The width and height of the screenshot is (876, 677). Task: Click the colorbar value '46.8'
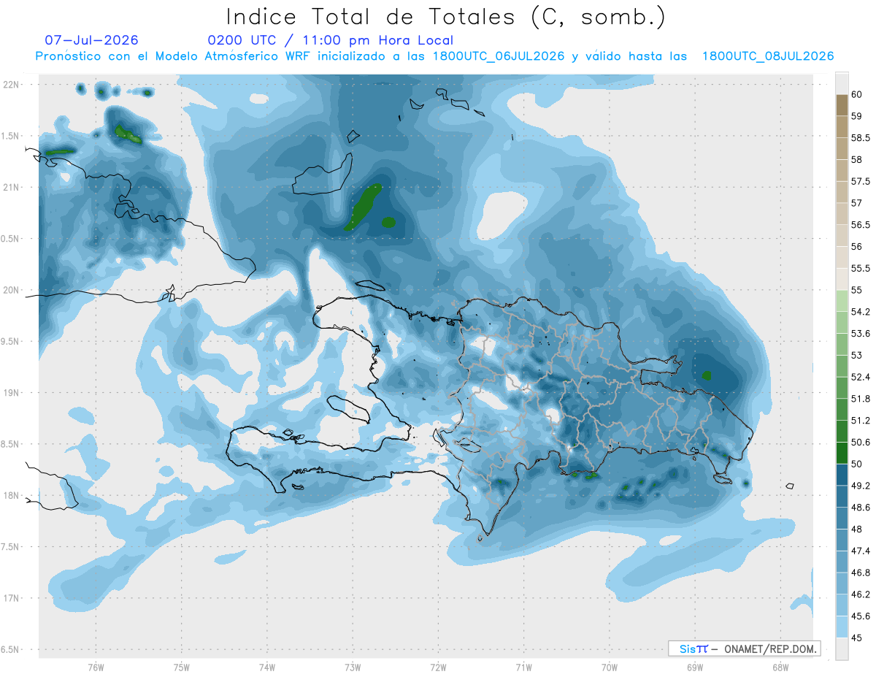860,573
